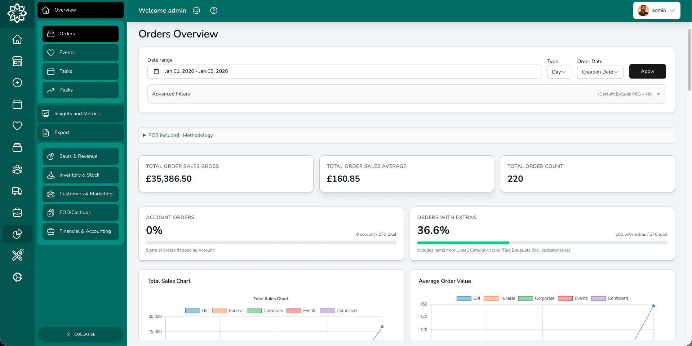Click the delivery truck icon in the sidebar

[17, 191]
